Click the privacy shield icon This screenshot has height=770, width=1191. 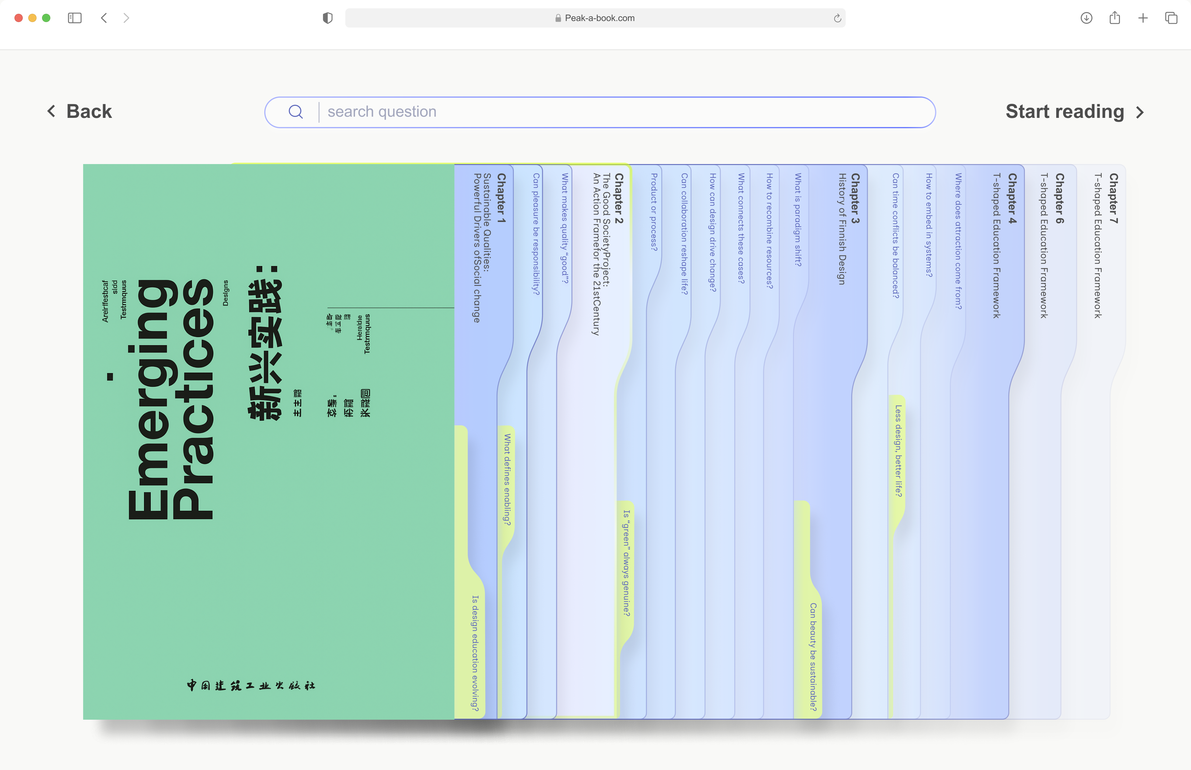point(327,18)
